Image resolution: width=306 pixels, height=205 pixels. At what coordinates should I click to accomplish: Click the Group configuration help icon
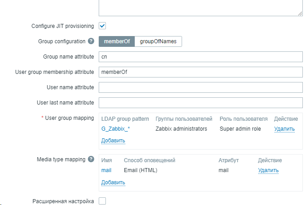coord(91,41)
